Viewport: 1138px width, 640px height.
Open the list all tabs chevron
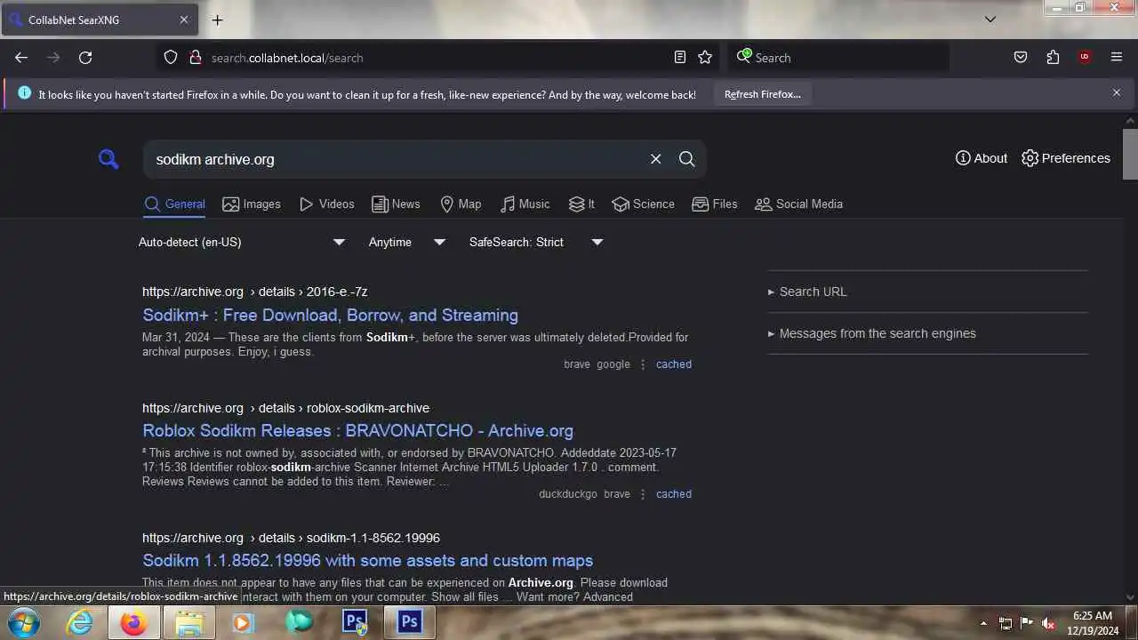[x=990, y=20]
